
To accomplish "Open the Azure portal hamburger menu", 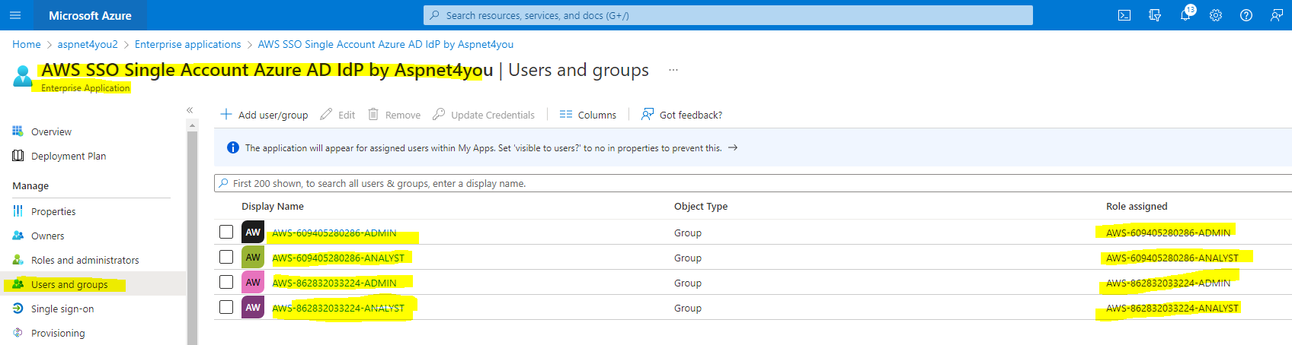I will pyautogui.click(x=15, y=15).
